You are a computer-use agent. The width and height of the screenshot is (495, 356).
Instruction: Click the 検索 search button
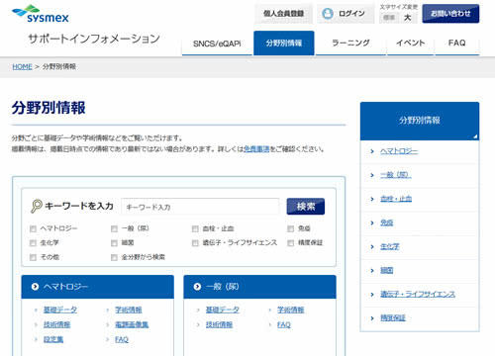[x=306, y=207]
